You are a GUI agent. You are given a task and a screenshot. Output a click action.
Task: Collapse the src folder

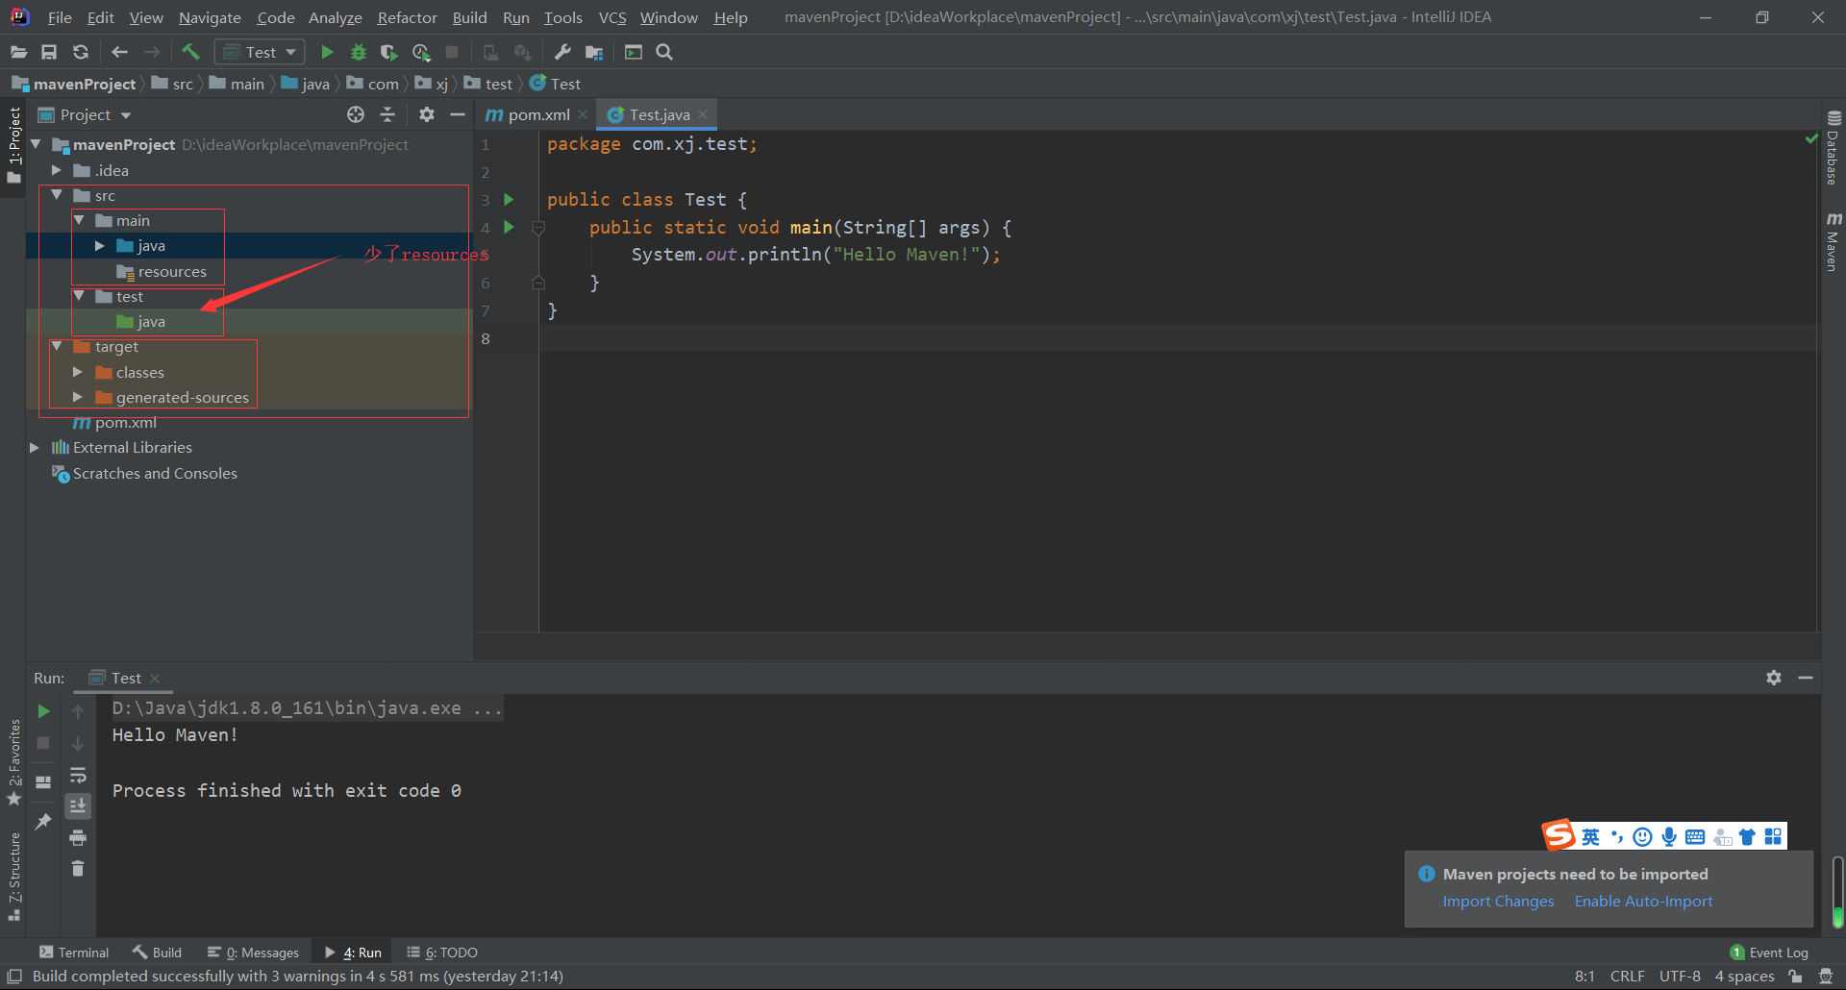57,195
